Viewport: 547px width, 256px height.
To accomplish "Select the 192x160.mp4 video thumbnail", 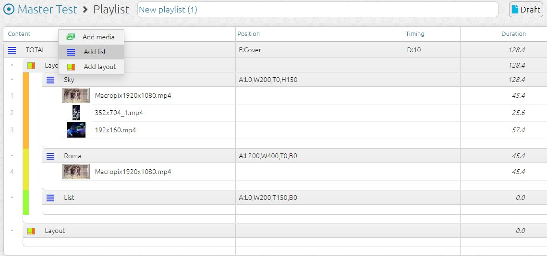I will click(x=76, y=130).
